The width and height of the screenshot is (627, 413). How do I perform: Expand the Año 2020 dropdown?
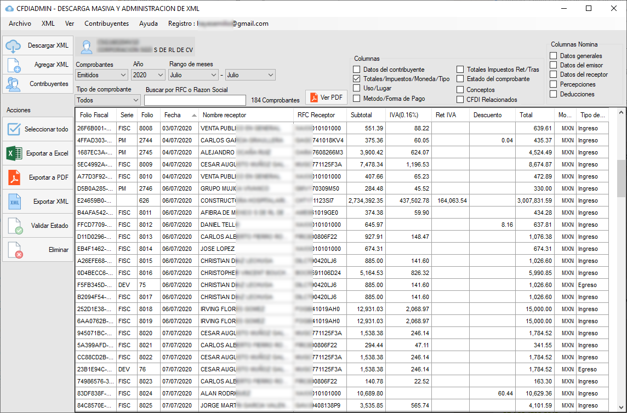point(149,74)
